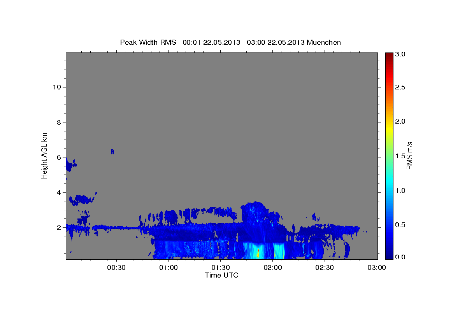Select the 'Muenchen' location text in title
Viewport: 467px width, 311px height.
click(324, 42)
